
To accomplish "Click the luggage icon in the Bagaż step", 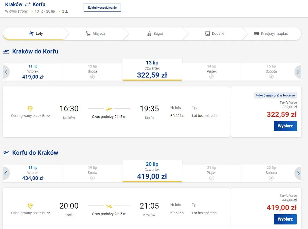I will click(149, 34).
